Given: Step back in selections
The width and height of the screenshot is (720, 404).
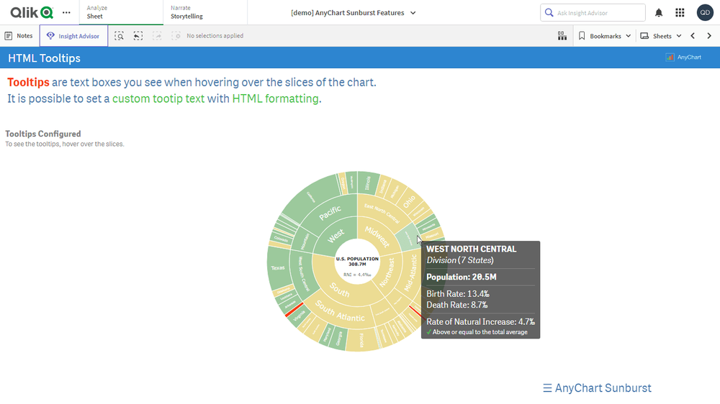Looking at the screenshot, I should 138,36.
